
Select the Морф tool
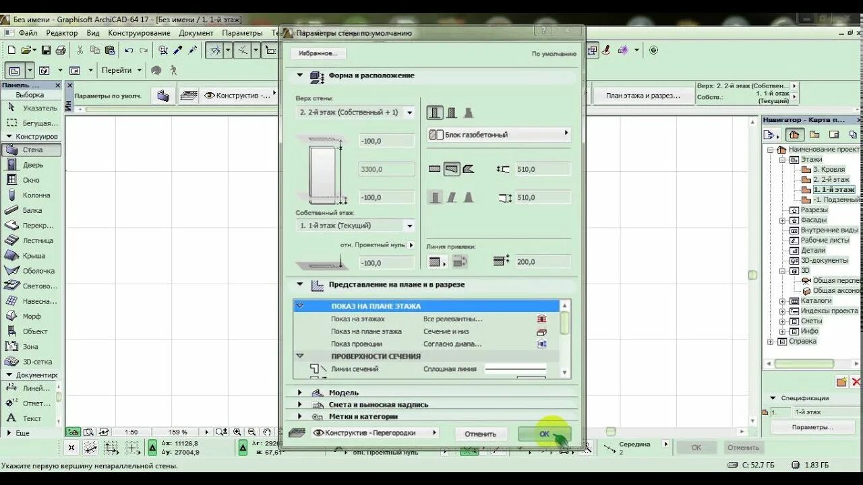(31, 316)
